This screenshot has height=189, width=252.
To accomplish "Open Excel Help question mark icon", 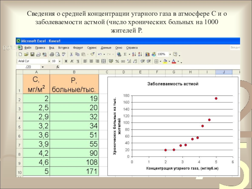I will (x=175, y=54).
